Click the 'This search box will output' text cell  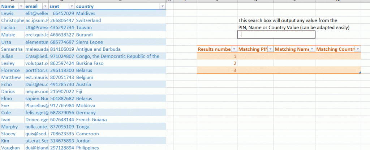tap(288, 21)
